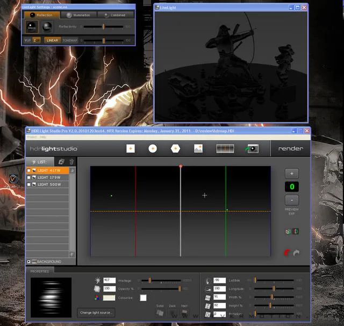Screen dimensions: 344x326
Task: Click the wattage light bulb icon
Action: point(98,280)
